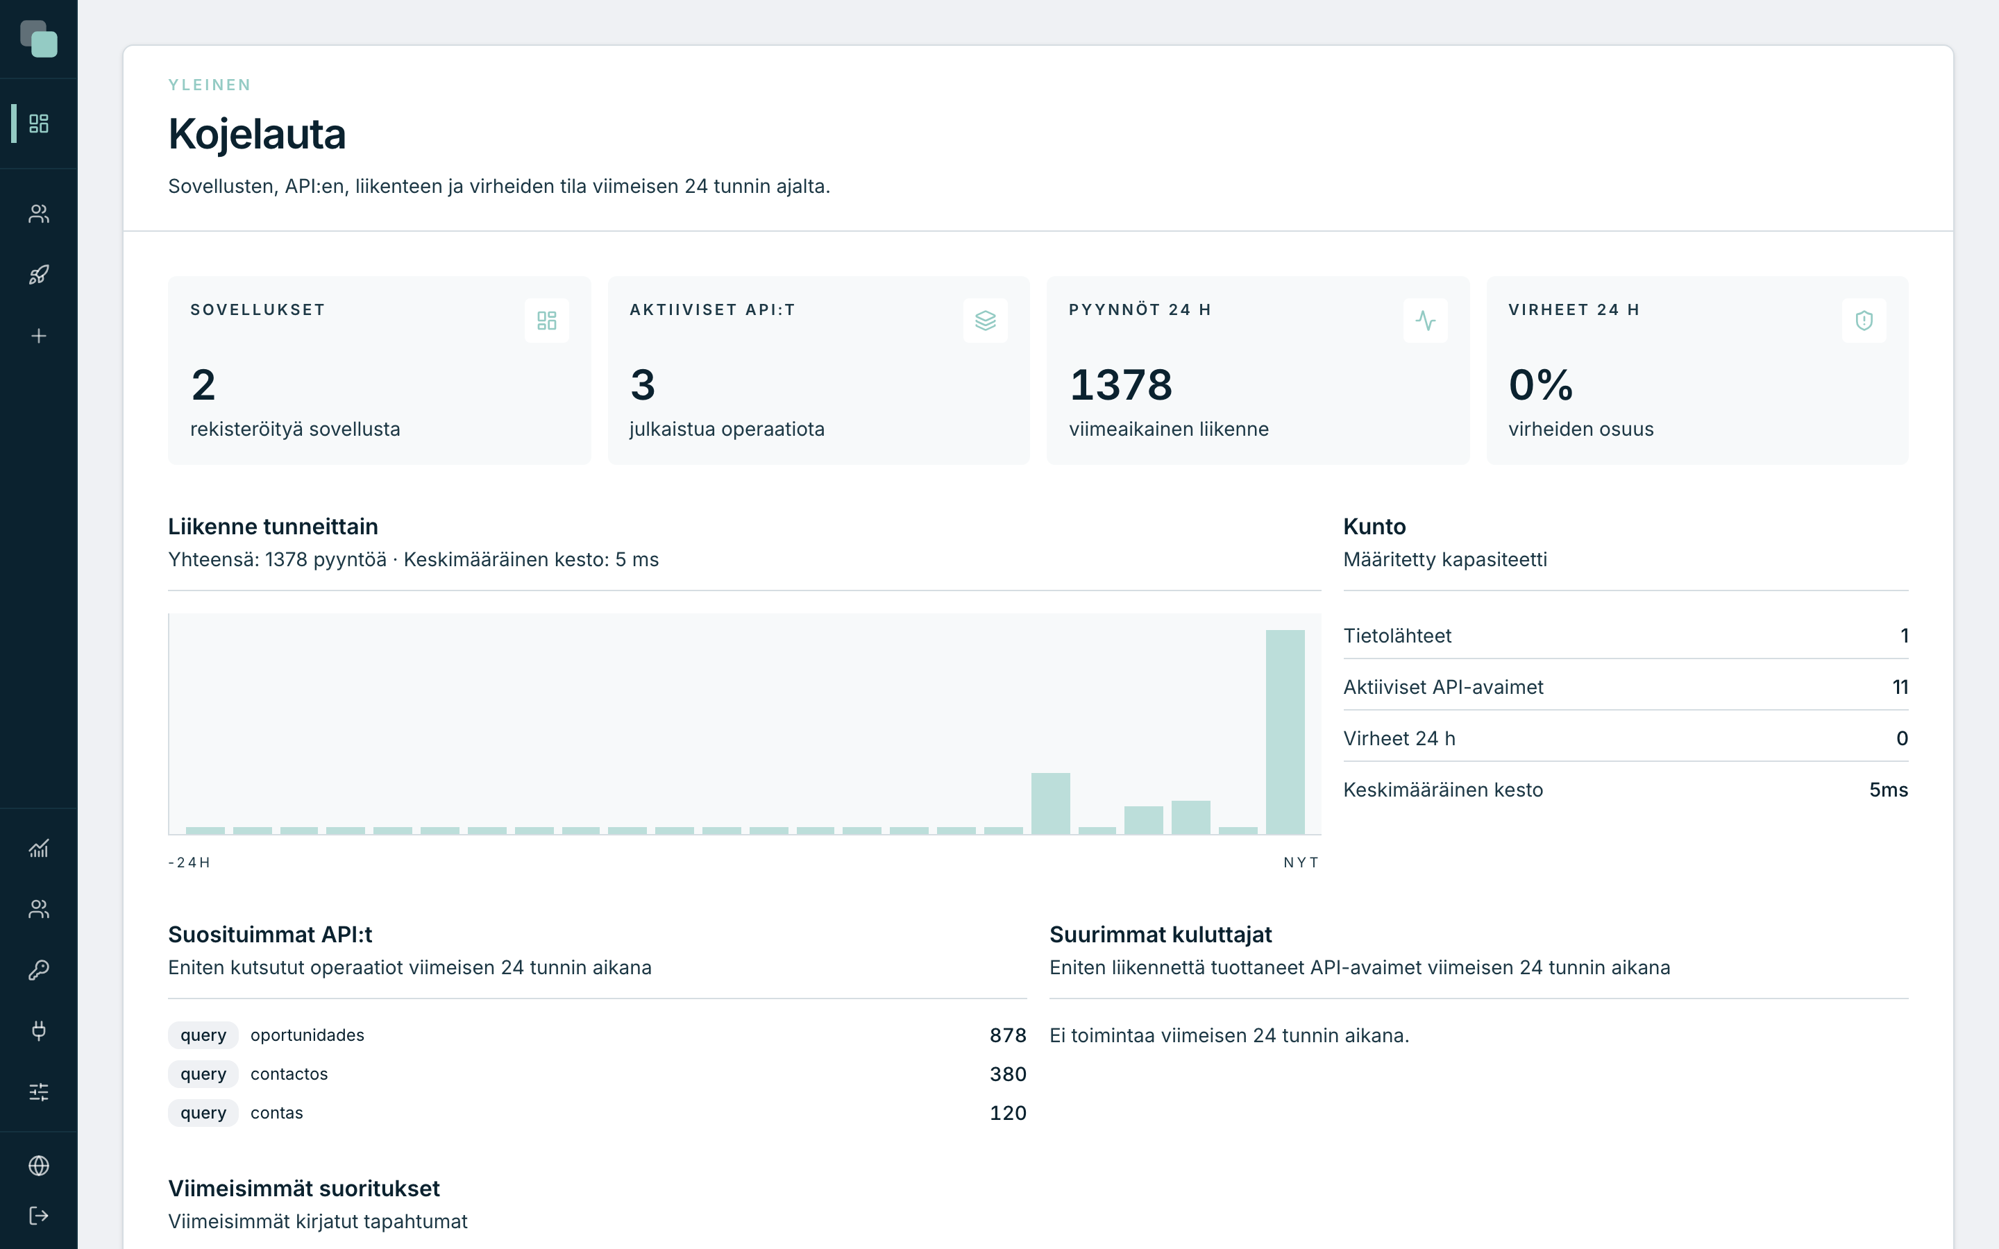
Task: Click the Sovellukset stat card
Action: pos(379,370)
